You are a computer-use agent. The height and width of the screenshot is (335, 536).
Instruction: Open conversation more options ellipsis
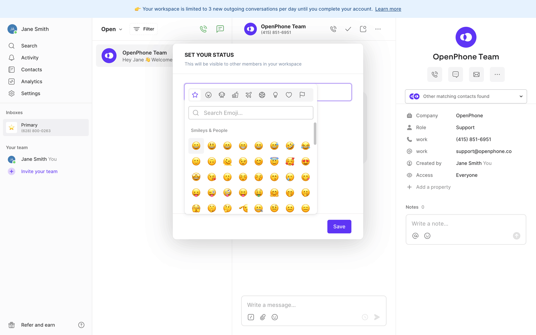click(x=378, y=29)
